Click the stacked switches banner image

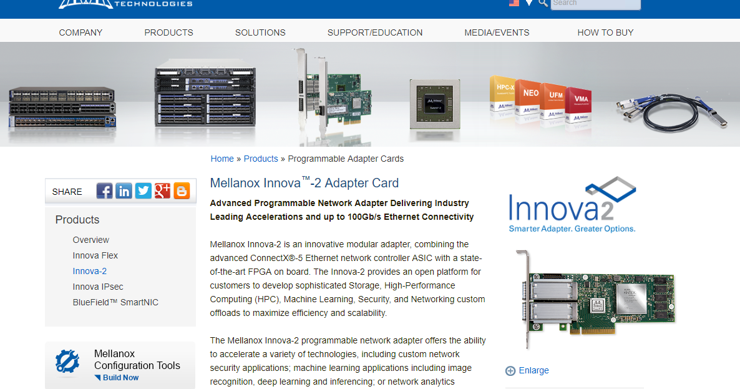[62, 109]
